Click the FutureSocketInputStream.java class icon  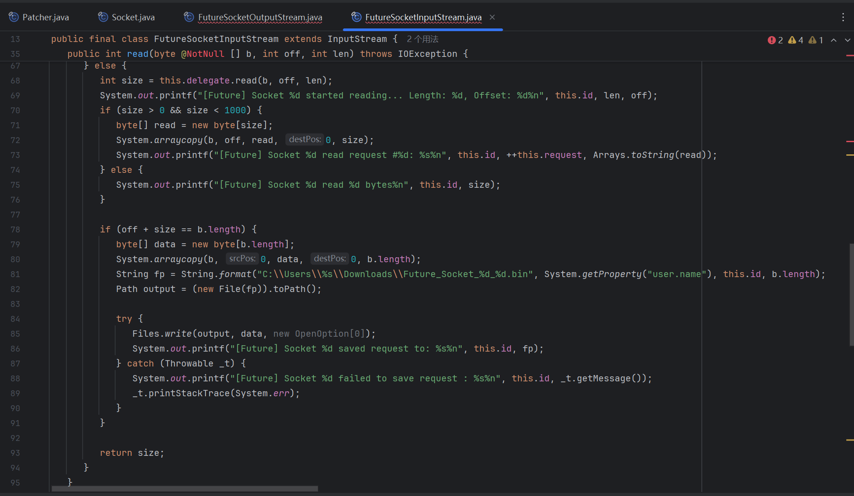pos(356,17)
